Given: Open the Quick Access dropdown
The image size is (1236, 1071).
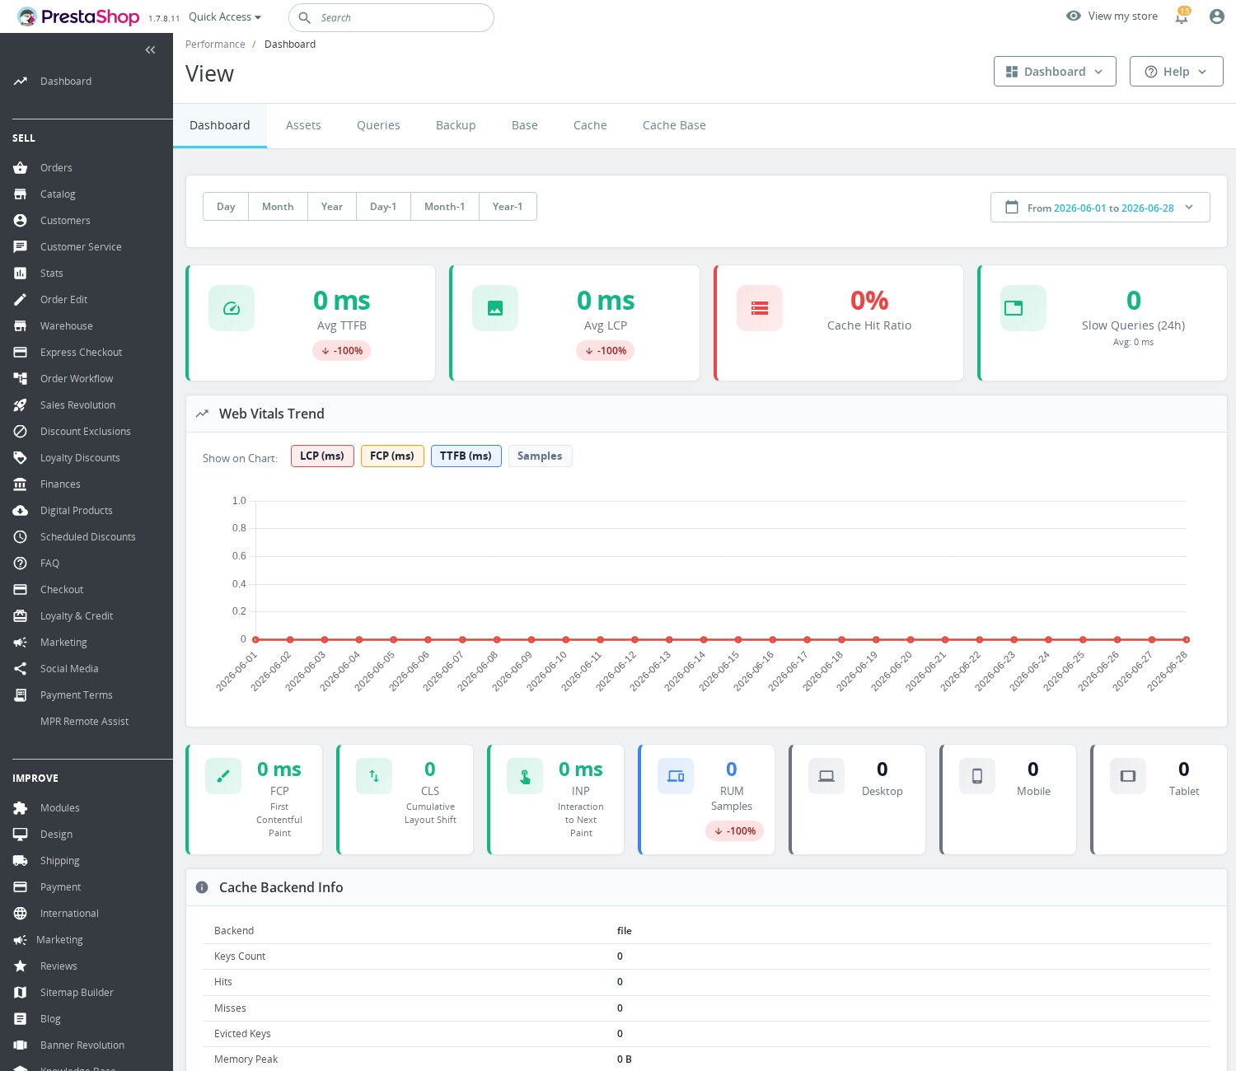Looking at the screenshot, I should point(225,16).
